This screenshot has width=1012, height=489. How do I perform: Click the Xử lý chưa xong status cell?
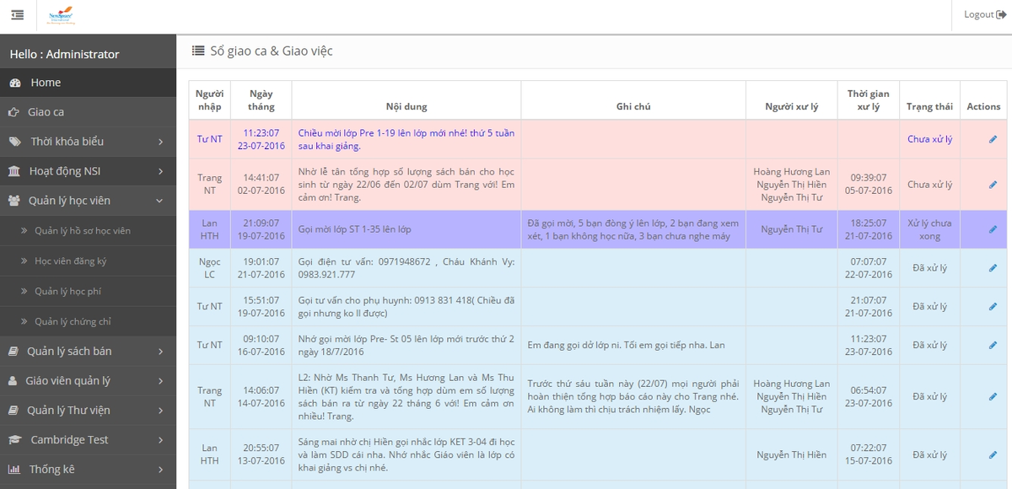(x=929, y=229)
